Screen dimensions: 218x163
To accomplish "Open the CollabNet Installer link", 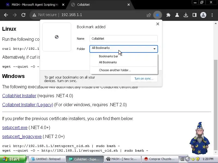I will [x=19, y=96].
